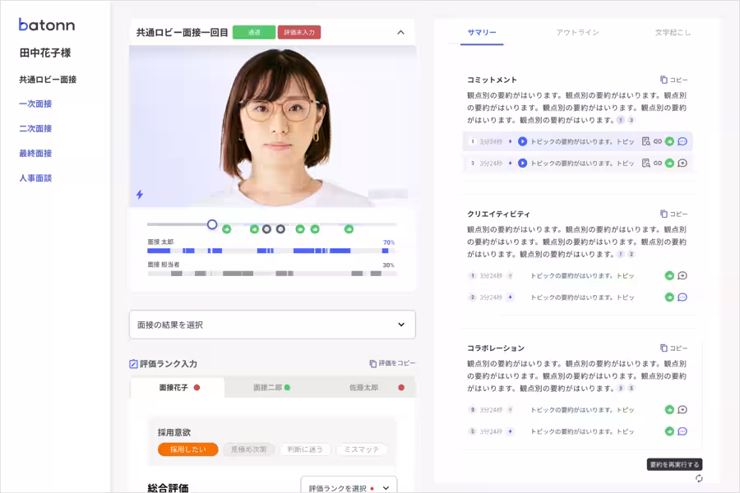The image size is (740, 493).
Task: Collapse the 共通ロビー面接一回目 panel
Action: tap(402, 32)
